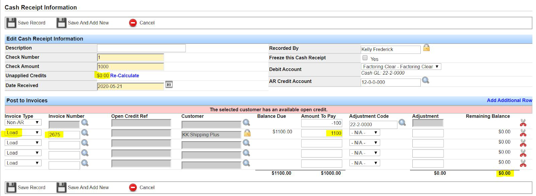The image size is (536, 196).
Task: Click the available open credit warning message
Action: coord(269,109)
